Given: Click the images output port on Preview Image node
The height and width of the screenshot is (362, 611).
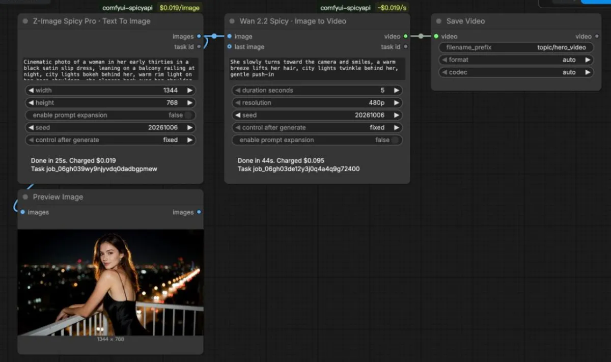Looking at the screenshot, I should pyautogui.click(x=199, y=212).
